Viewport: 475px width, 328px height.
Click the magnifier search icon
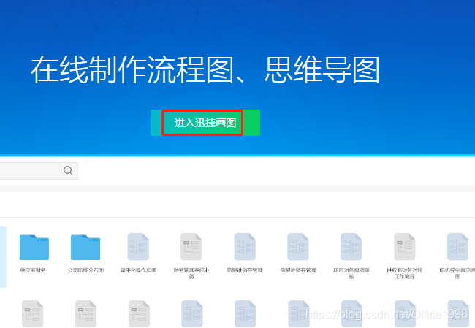(x=68, y=170)
